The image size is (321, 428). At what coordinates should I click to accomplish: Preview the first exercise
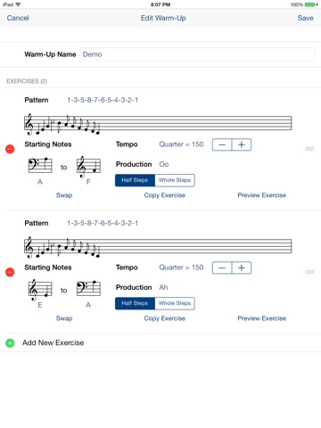pyautogui.click(x=262, y=195)
